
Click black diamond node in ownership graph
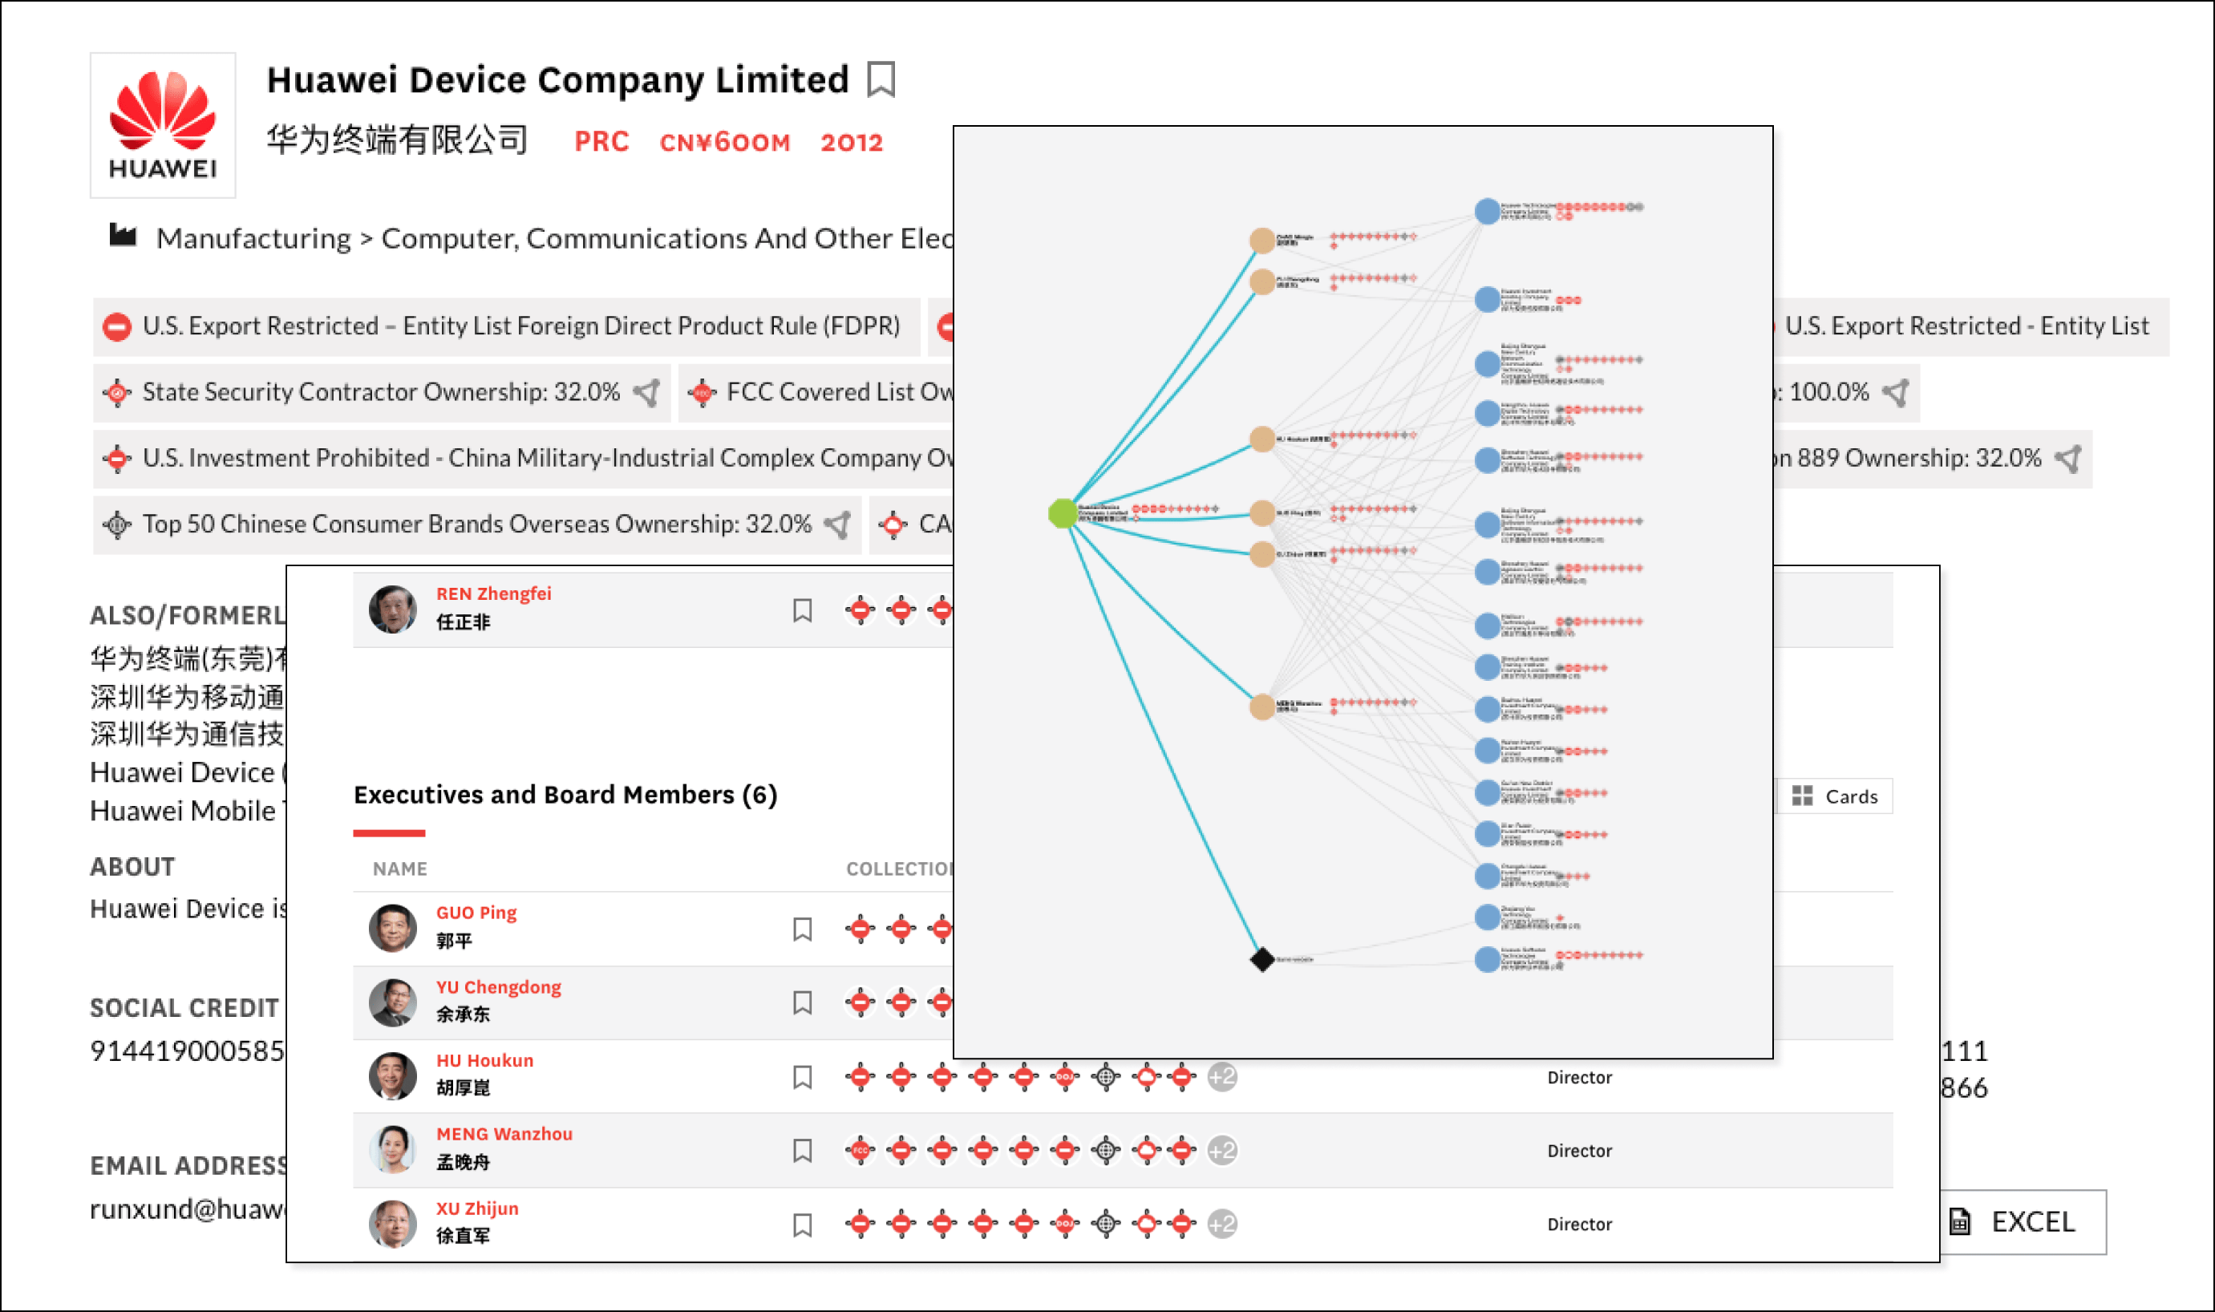tap(1262, 958)
